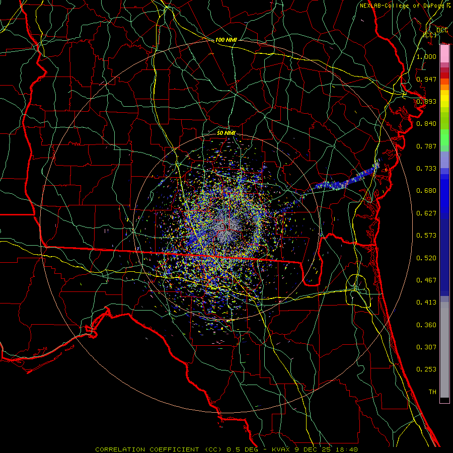Pick the yellow segment of the color bar
The image size is (453, 453).
tap(444, 99)
